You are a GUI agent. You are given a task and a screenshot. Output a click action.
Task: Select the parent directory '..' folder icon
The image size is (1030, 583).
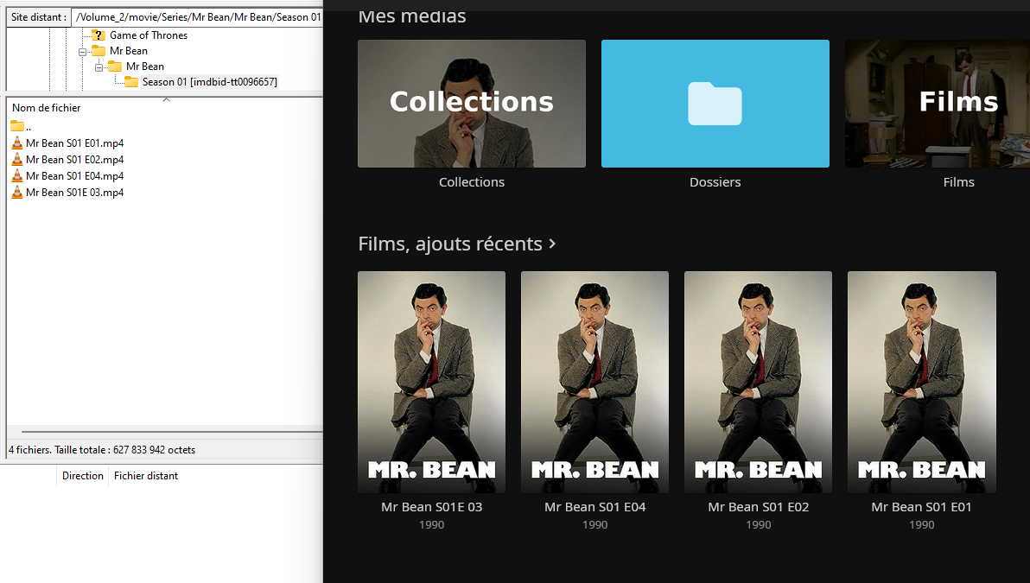tap(17, 126)
